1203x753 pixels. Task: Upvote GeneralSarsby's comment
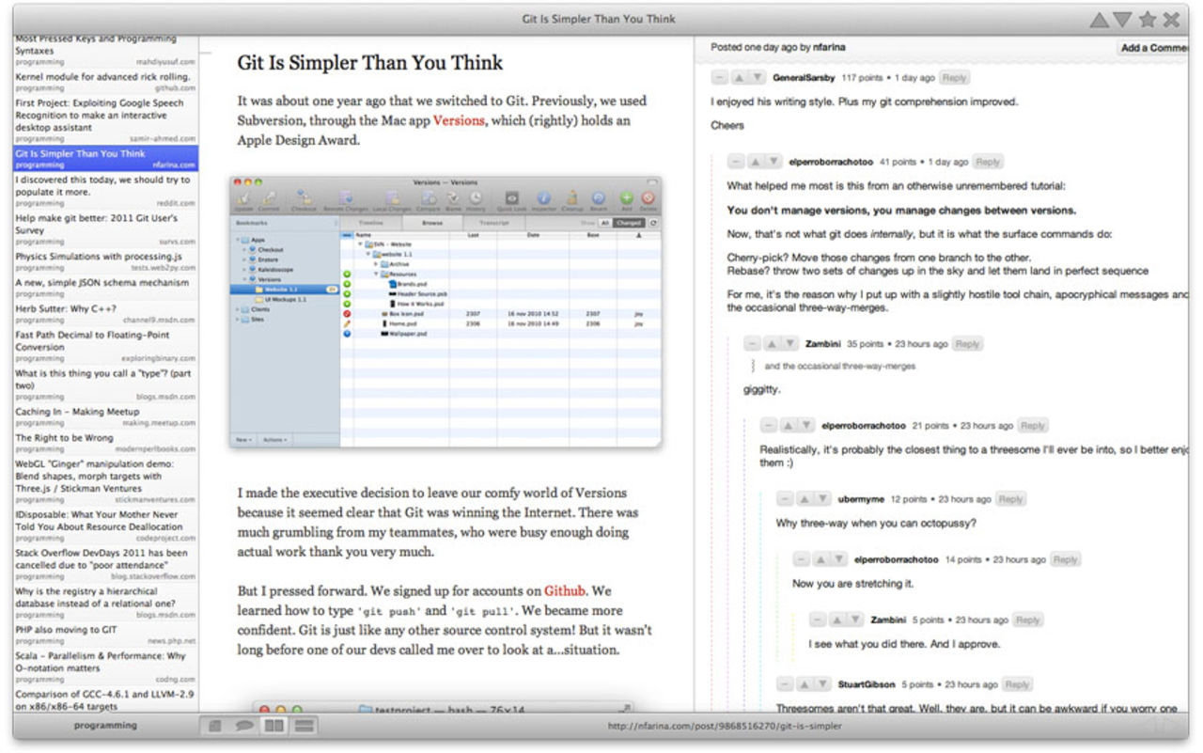(x=739, y=78)
